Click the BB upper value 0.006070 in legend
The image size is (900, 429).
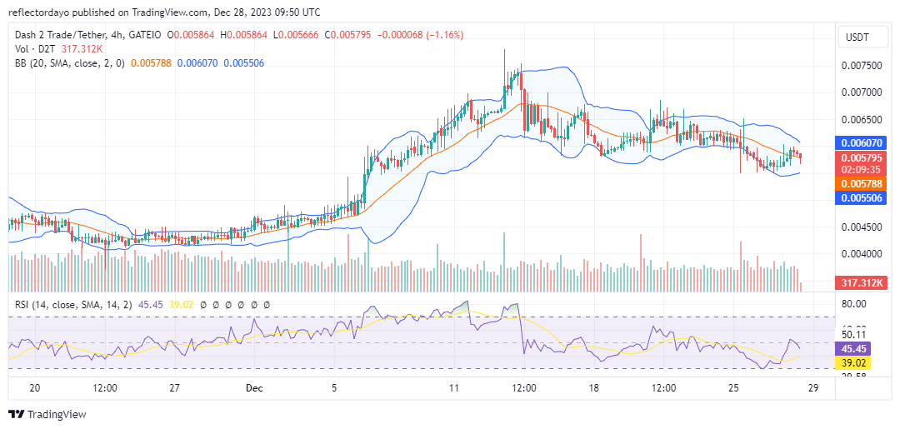coord(197,63)
